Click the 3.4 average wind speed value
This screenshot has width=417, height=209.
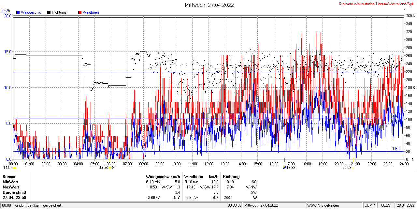click(177, 192)
